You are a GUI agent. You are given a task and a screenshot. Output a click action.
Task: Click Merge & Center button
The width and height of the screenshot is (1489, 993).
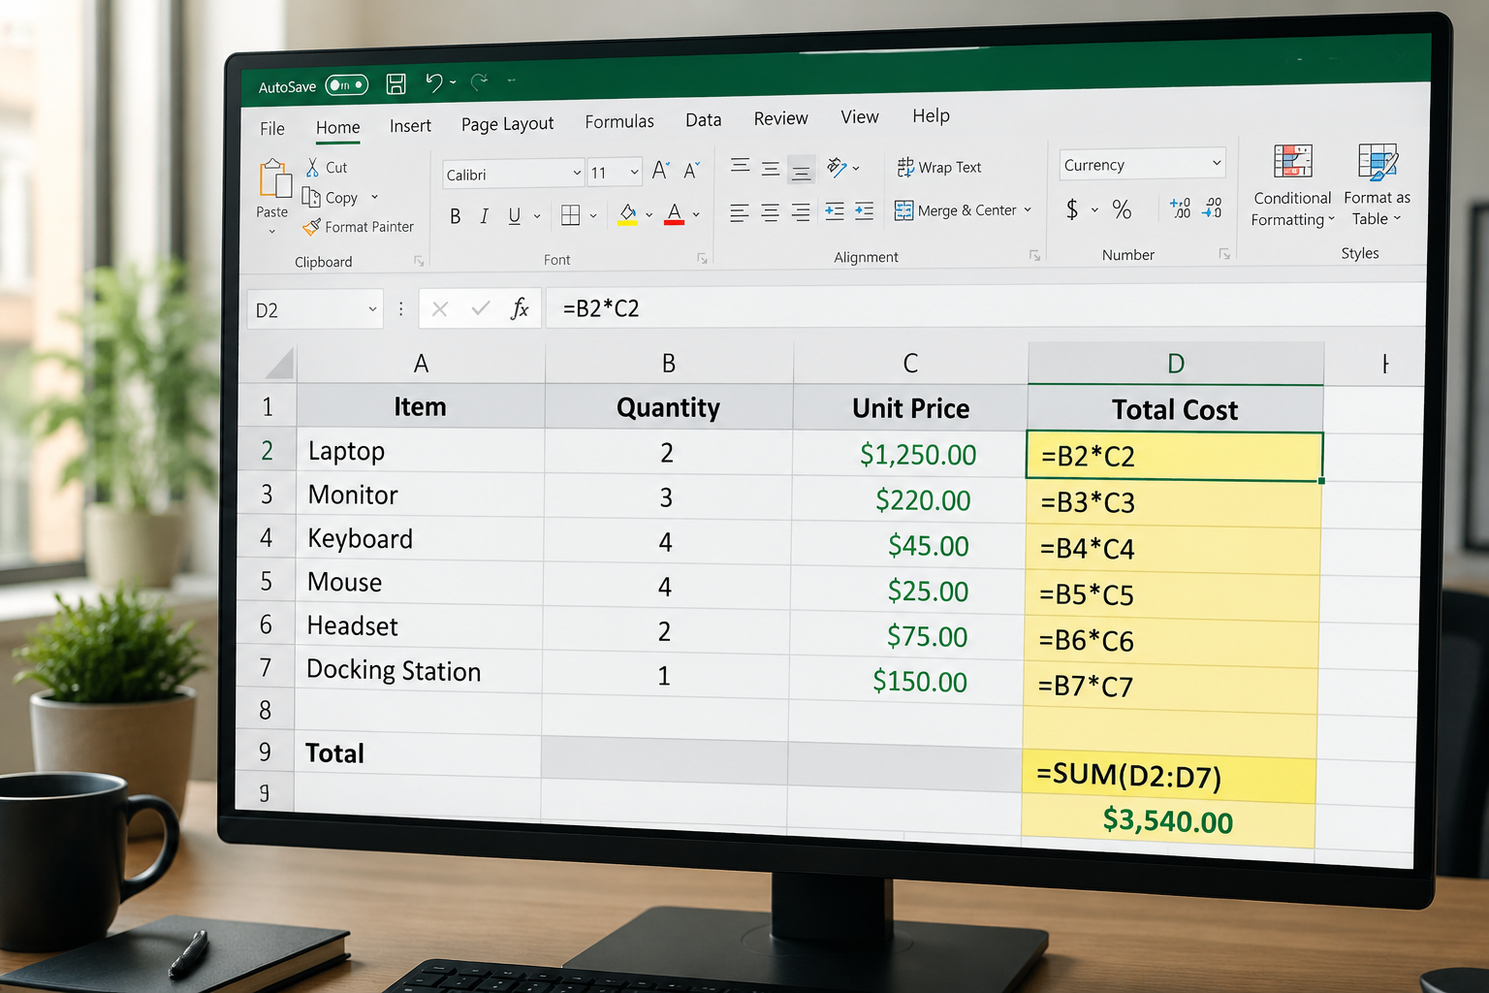[x=955, y=210]
